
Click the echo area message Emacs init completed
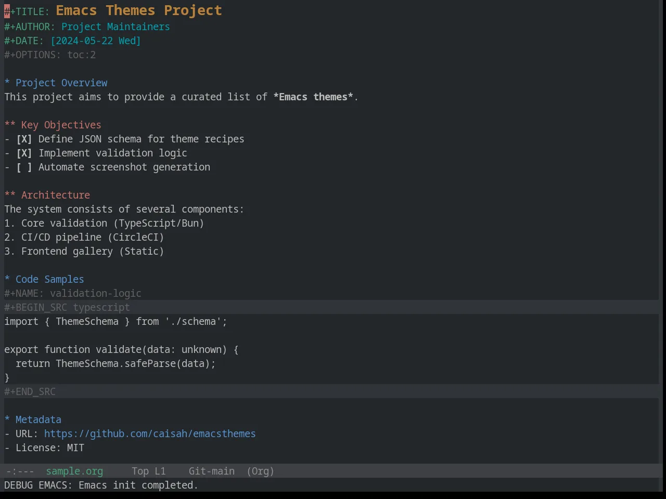[101, 485]
